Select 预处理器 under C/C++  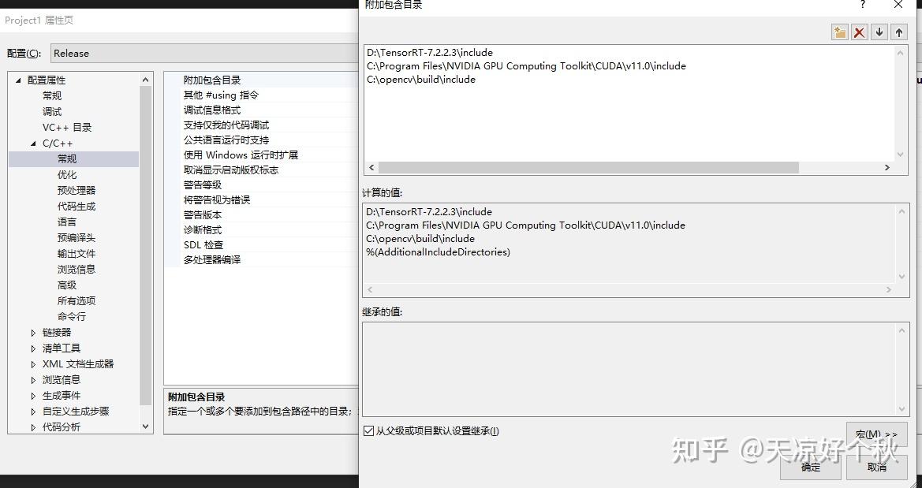click(77, 190)
